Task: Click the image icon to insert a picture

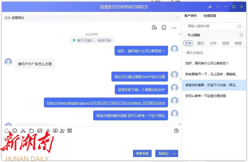Action: pos(40,131)
